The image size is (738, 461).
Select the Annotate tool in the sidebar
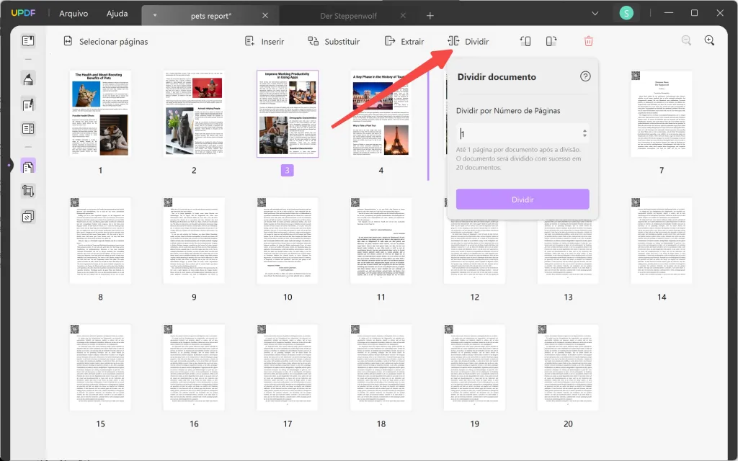(27, 80)
